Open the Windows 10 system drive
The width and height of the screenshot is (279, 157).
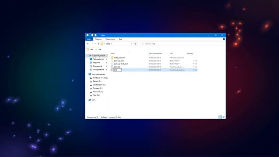pyautogui.click(x=100, y=78)
